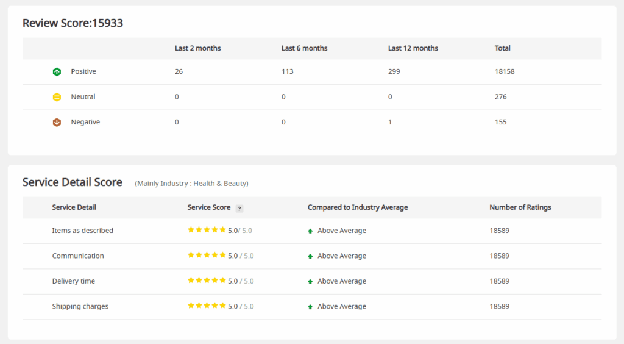Select the Shipping charges label
This screenshot has height=344, width=624.
point(80,306)
